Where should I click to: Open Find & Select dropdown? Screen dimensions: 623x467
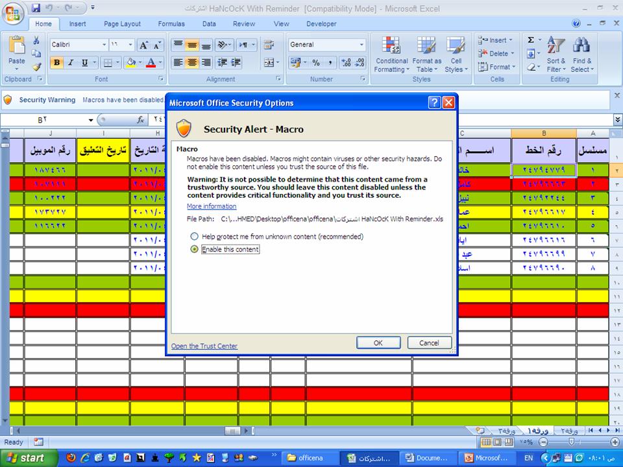582,54
